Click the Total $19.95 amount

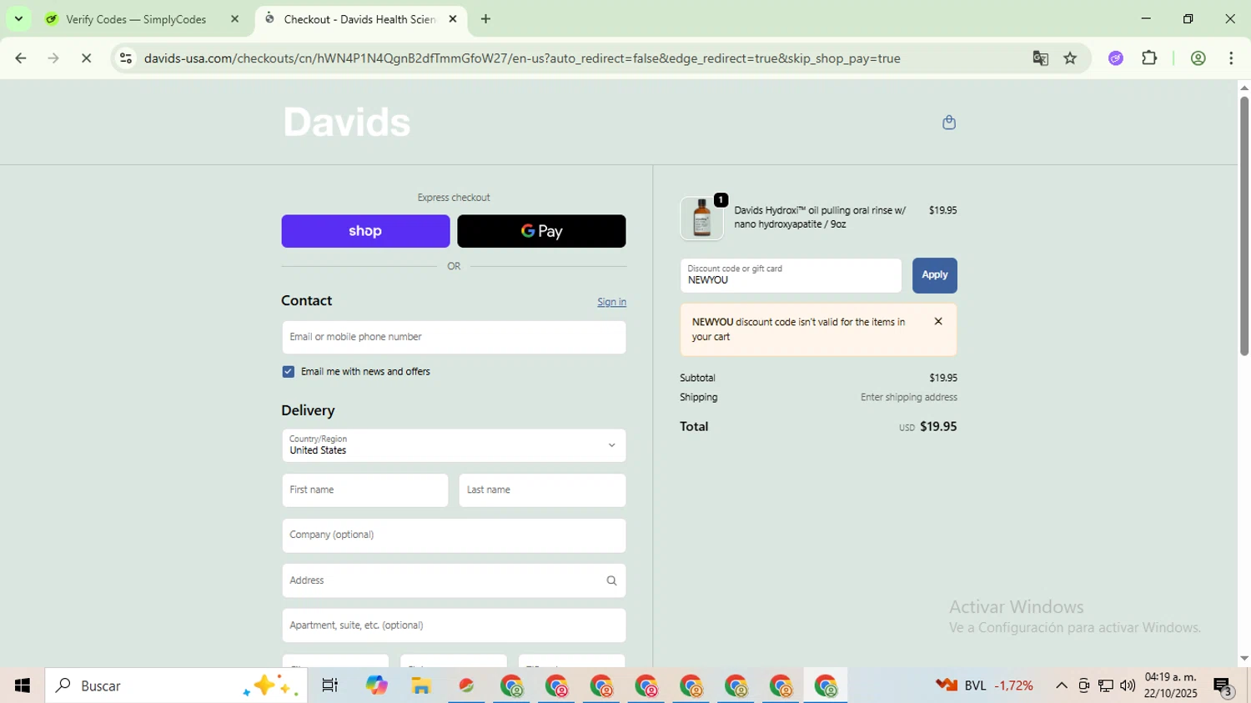(x=938, y=426)
